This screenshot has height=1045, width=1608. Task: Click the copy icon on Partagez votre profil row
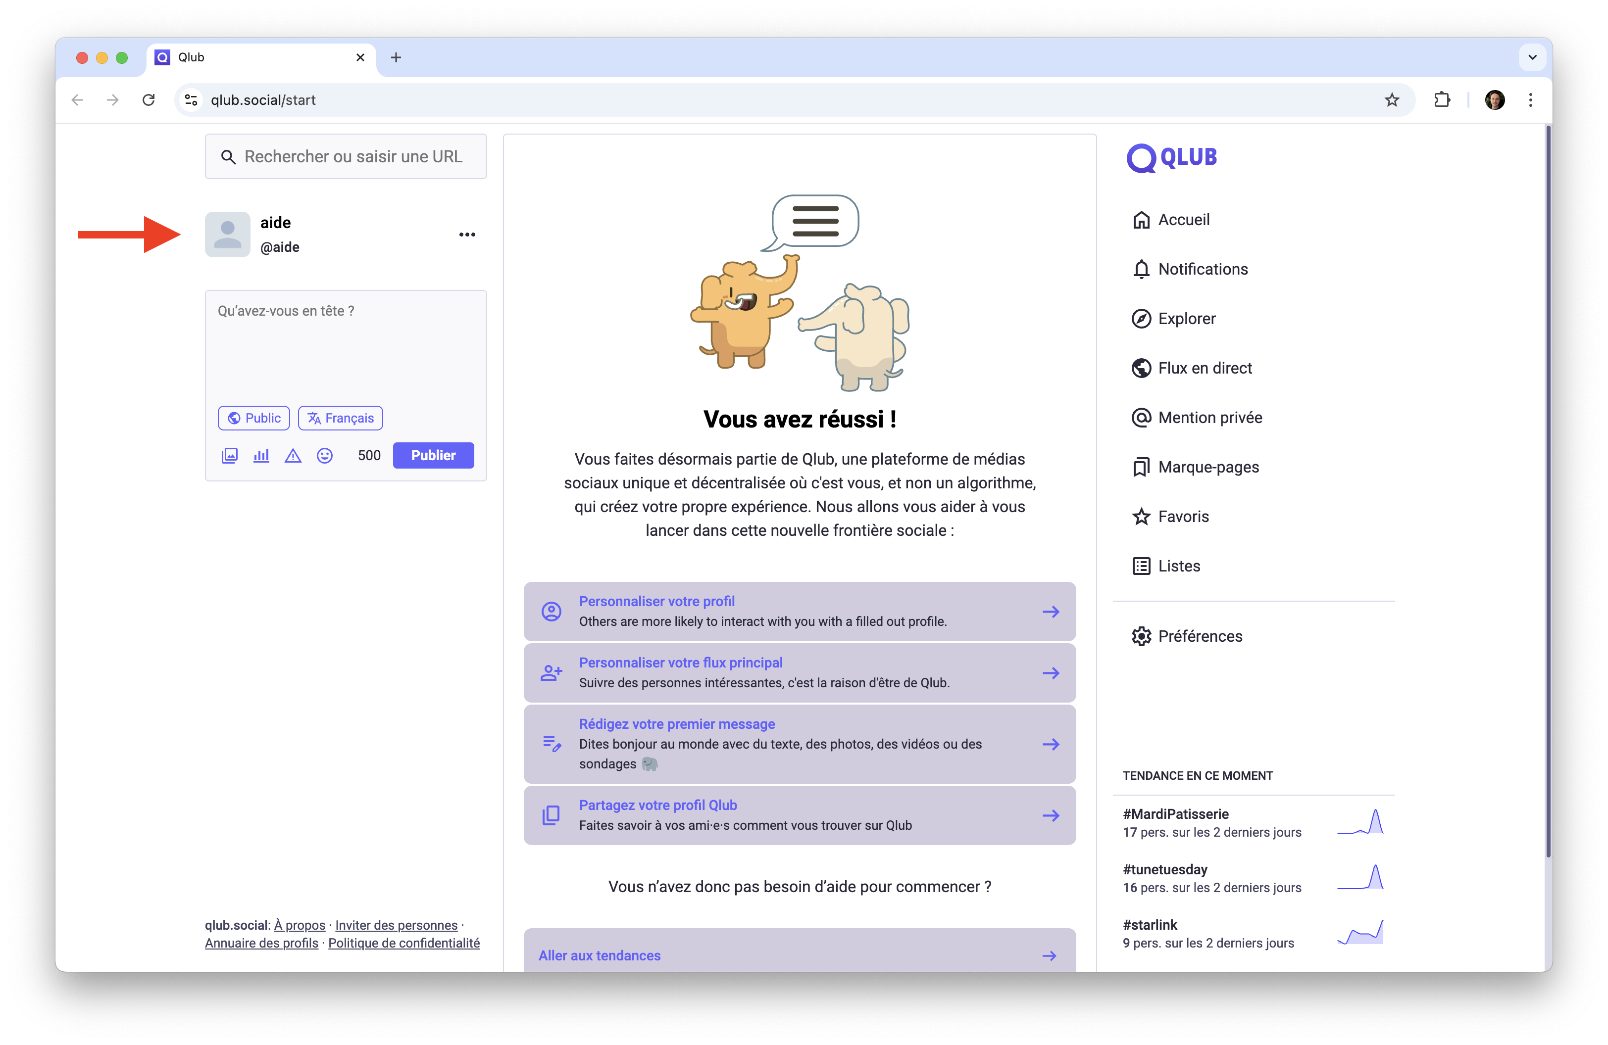tap(552, 815)
